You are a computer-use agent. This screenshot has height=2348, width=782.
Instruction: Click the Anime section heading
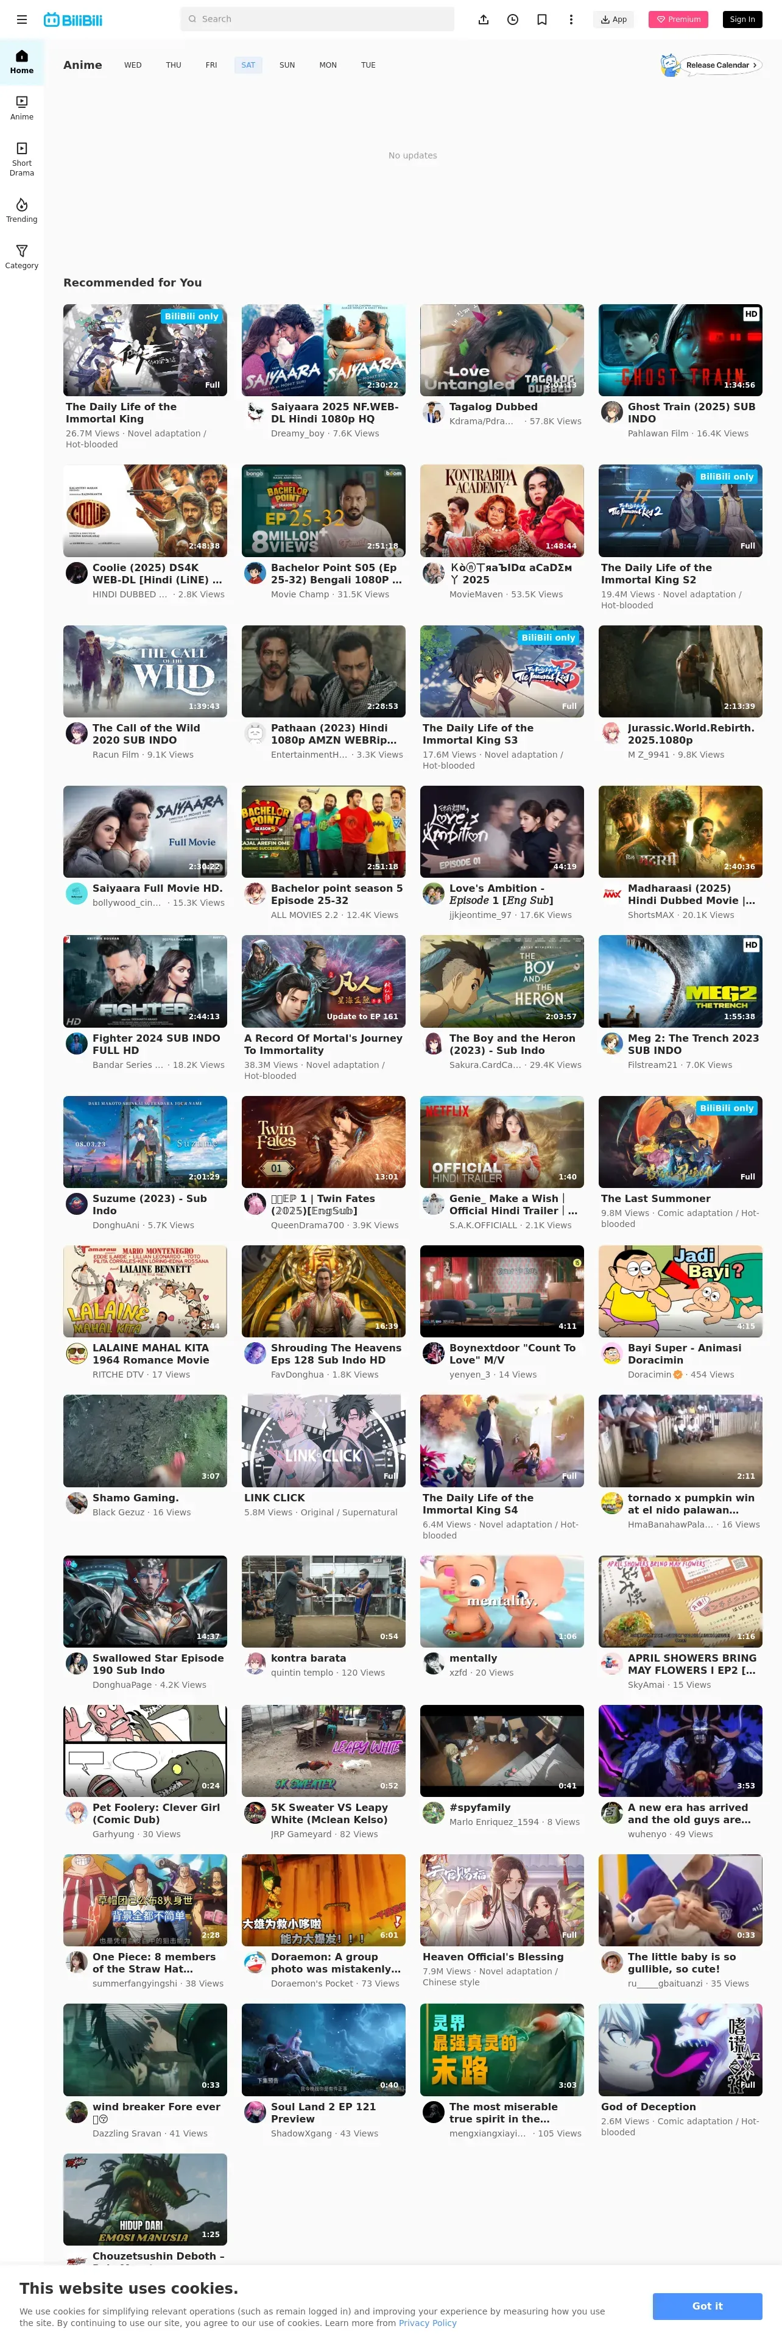click(x=82, y=65)
